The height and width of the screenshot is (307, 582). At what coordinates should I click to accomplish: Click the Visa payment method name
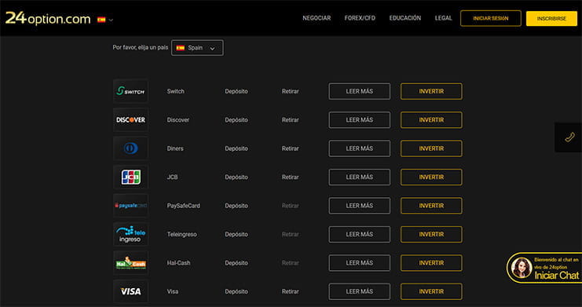[x=173, y=291]
